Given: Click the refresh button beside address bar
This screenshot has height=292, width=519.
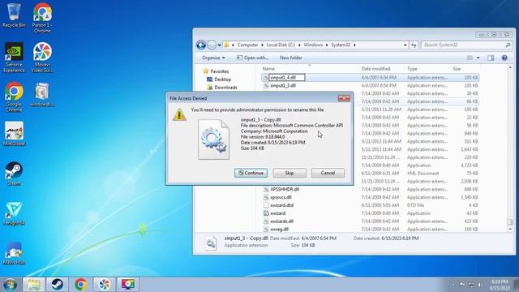Looking at the screenshot, I should [414, 45].
